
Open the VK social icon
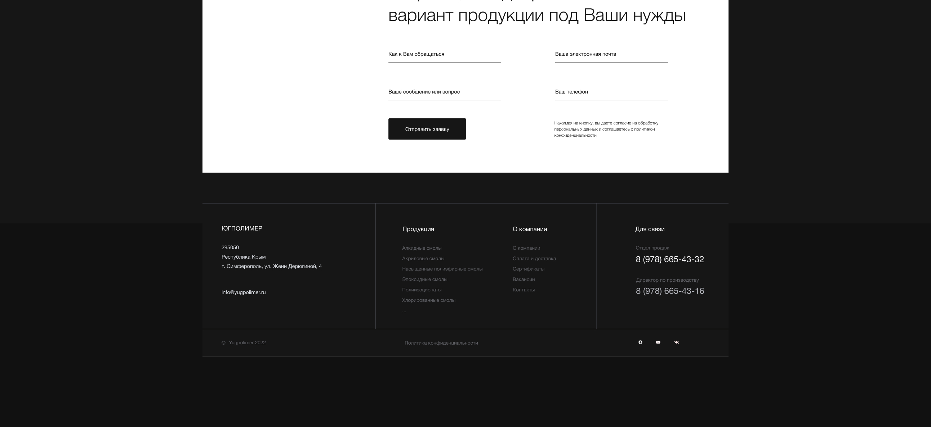tap(676, 342)
